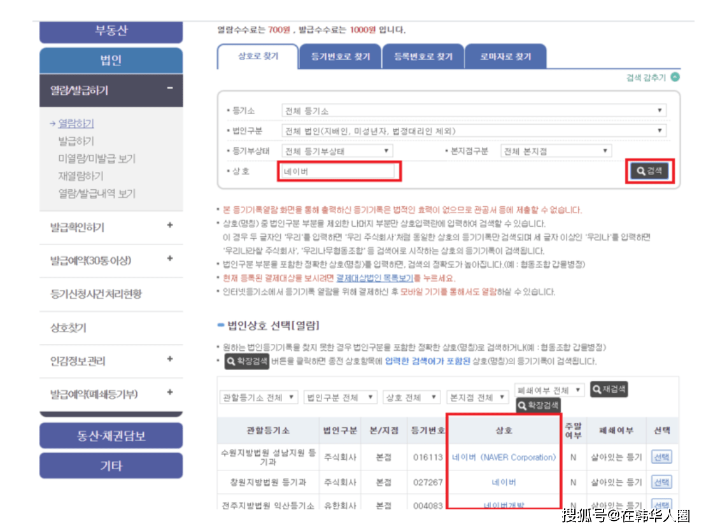706x531 pixels.
Task: Click the 검색 button with magnifier icon
Action: (649, 171)
